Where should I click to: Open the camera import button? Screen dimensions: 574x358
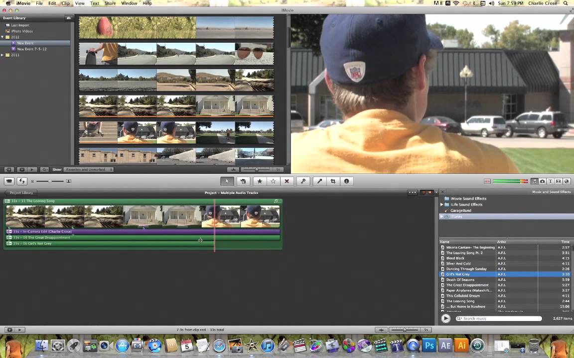[9, 181]
